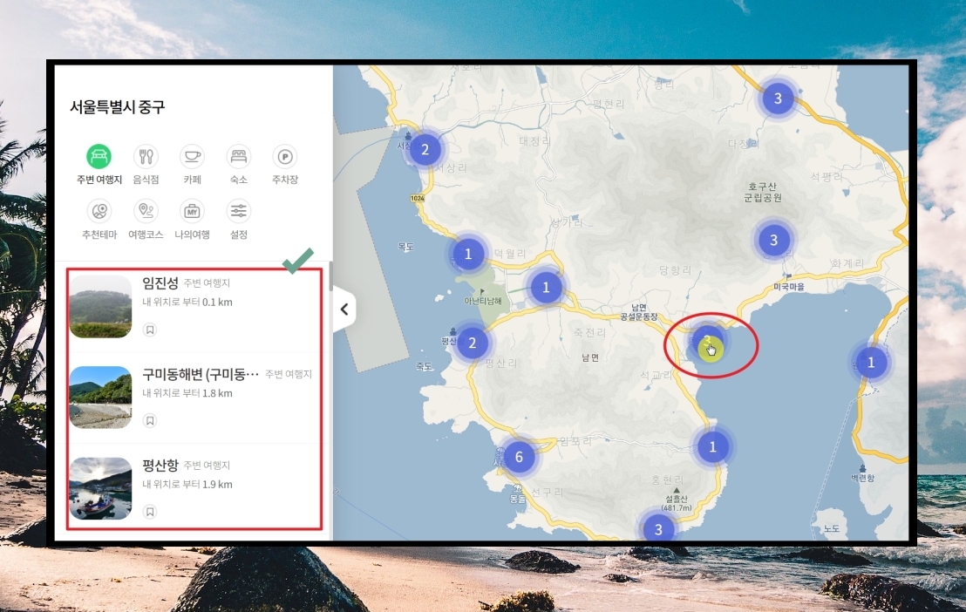Click the 내 위치로 부터 1.8 km text
Viewport: 966px width, 612px height.
pyautogui.click(x=187, y=393)
